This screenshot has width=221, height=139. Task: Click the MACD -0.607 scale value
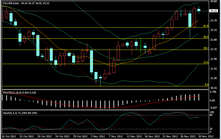(213, 108)
